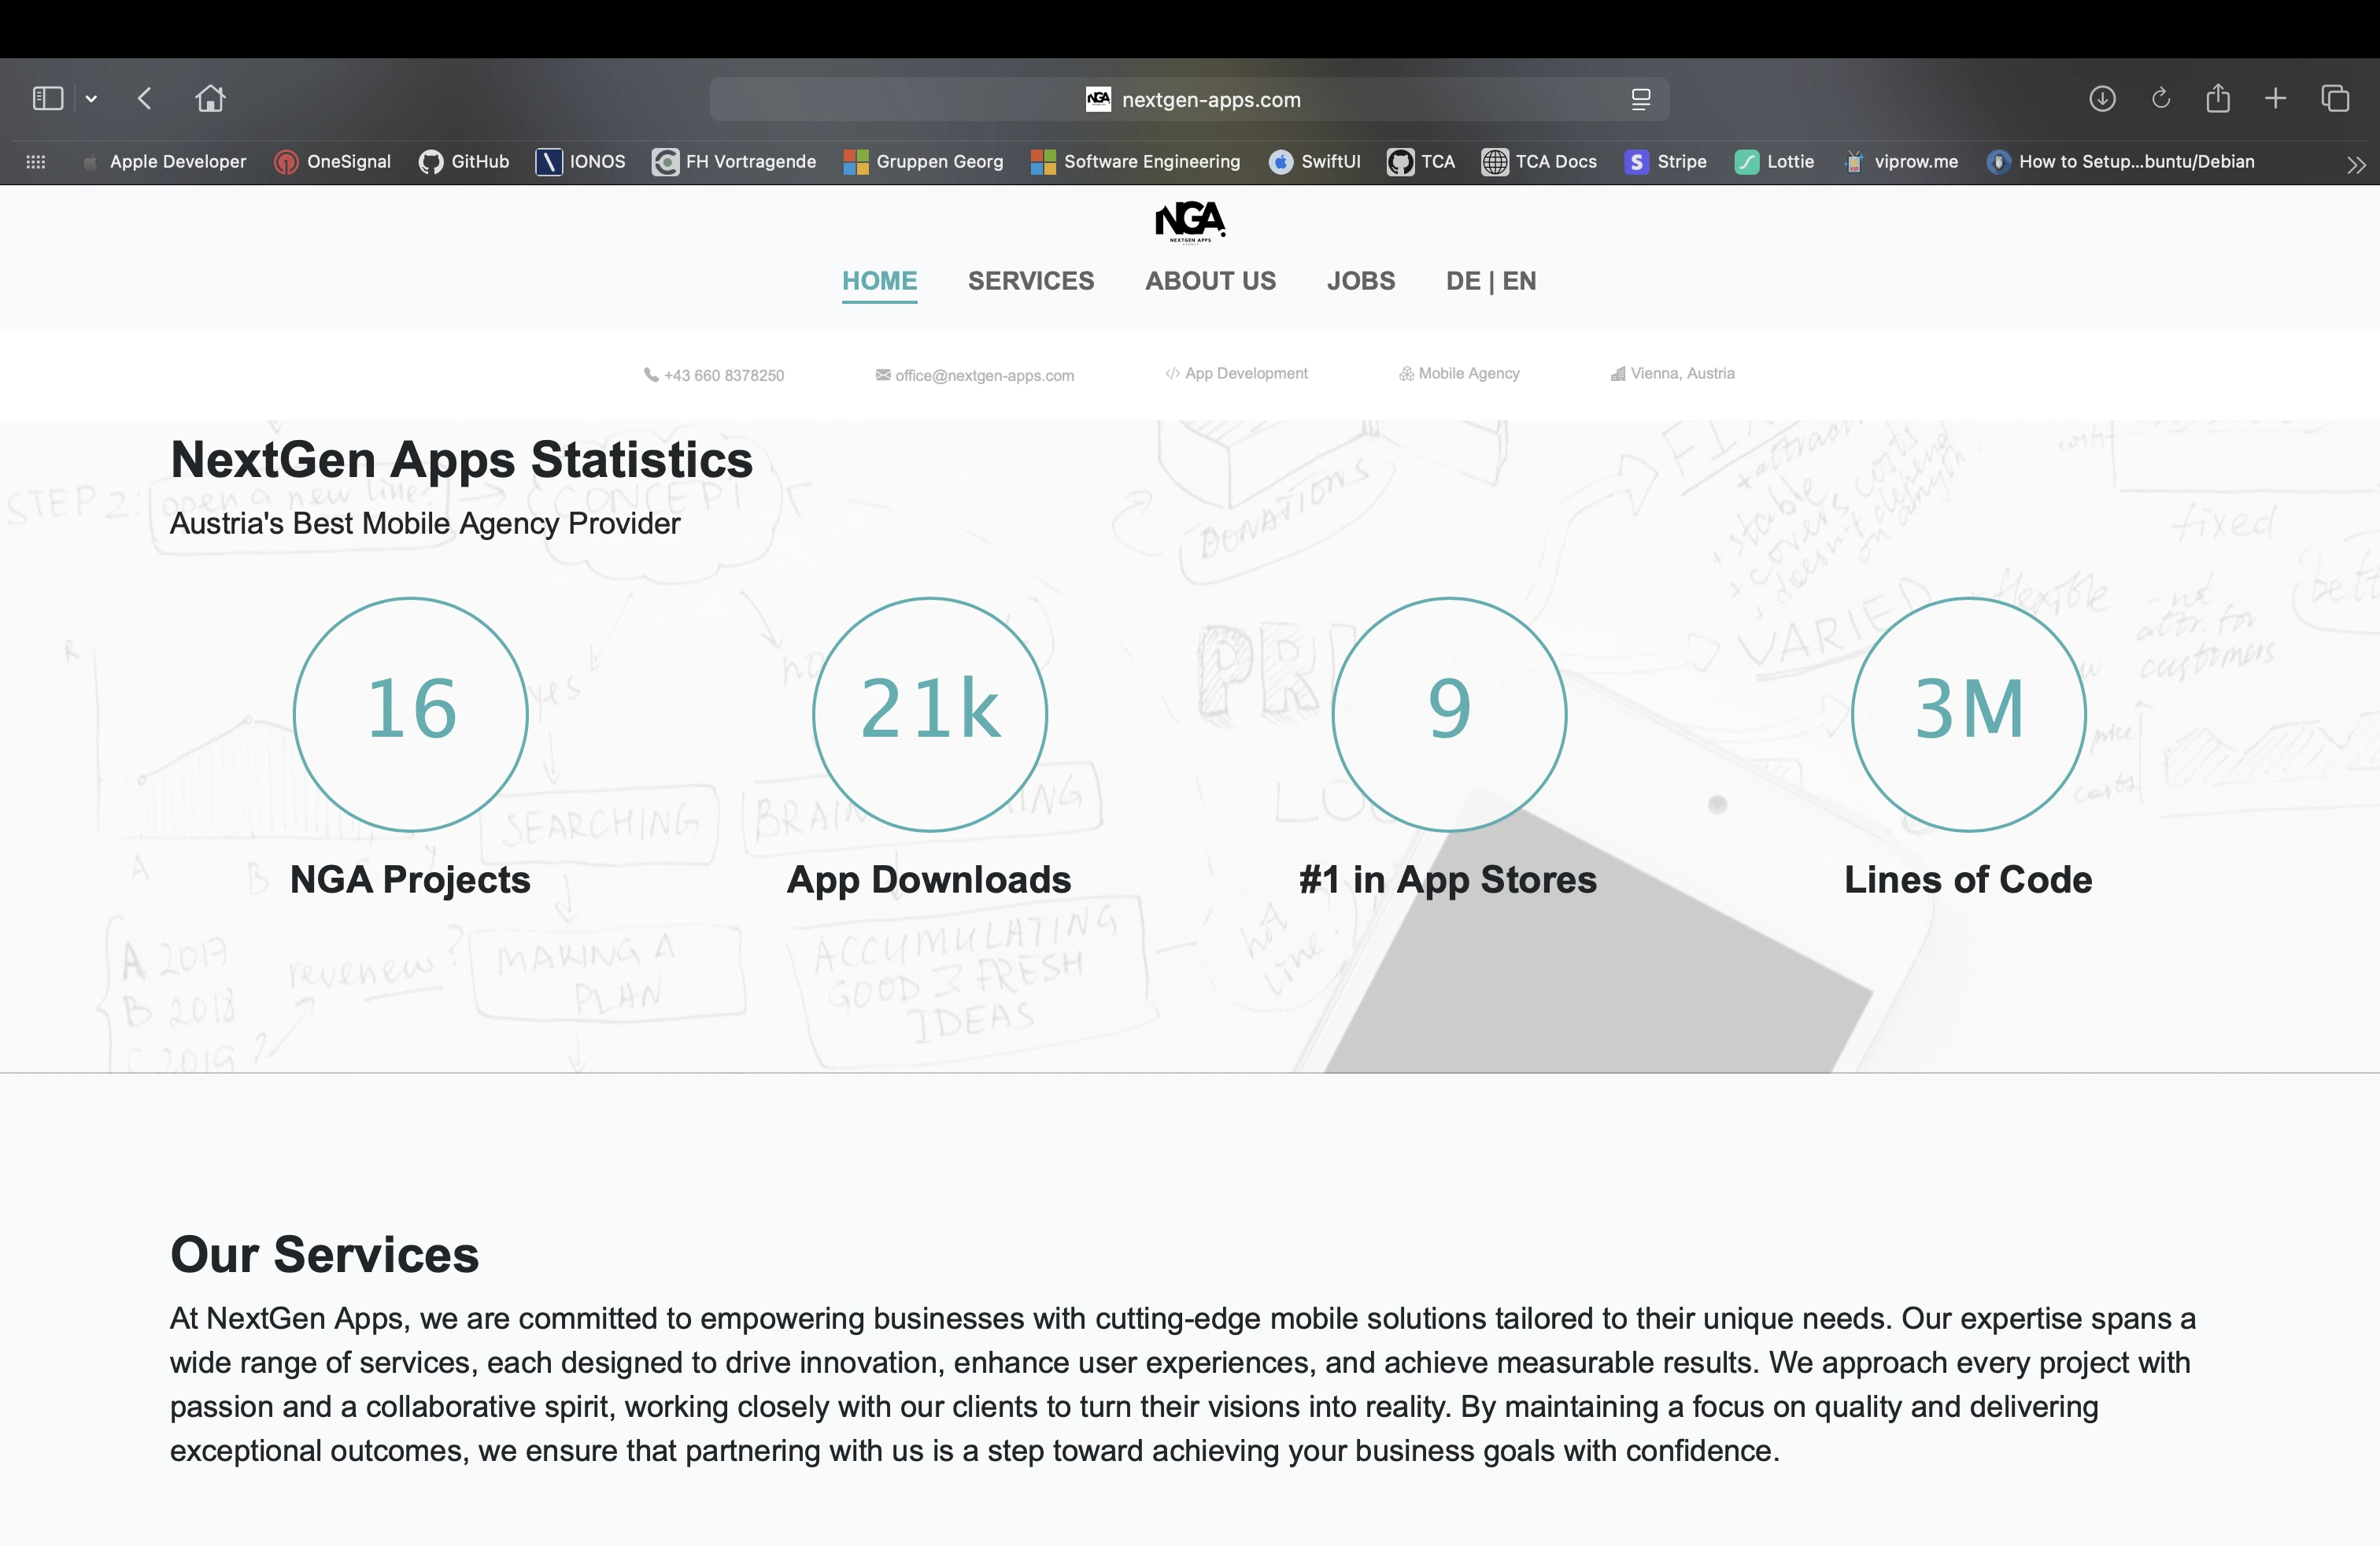2380x1546 pixels.
Task: Open the GitHub bookmark
Action: 464,162
